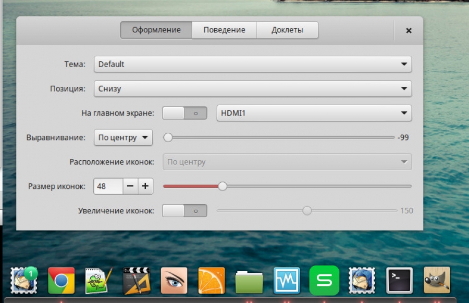Switch to the 'Поведение' tab
The height and width of the screenshot is (303, 469).
point(224,30)
